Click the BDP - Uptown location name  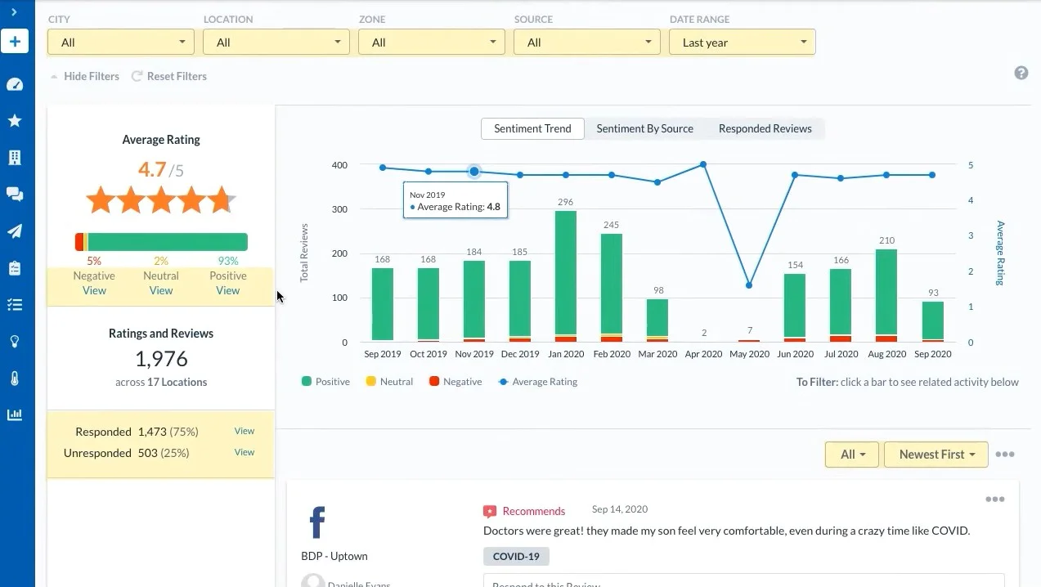334,556
